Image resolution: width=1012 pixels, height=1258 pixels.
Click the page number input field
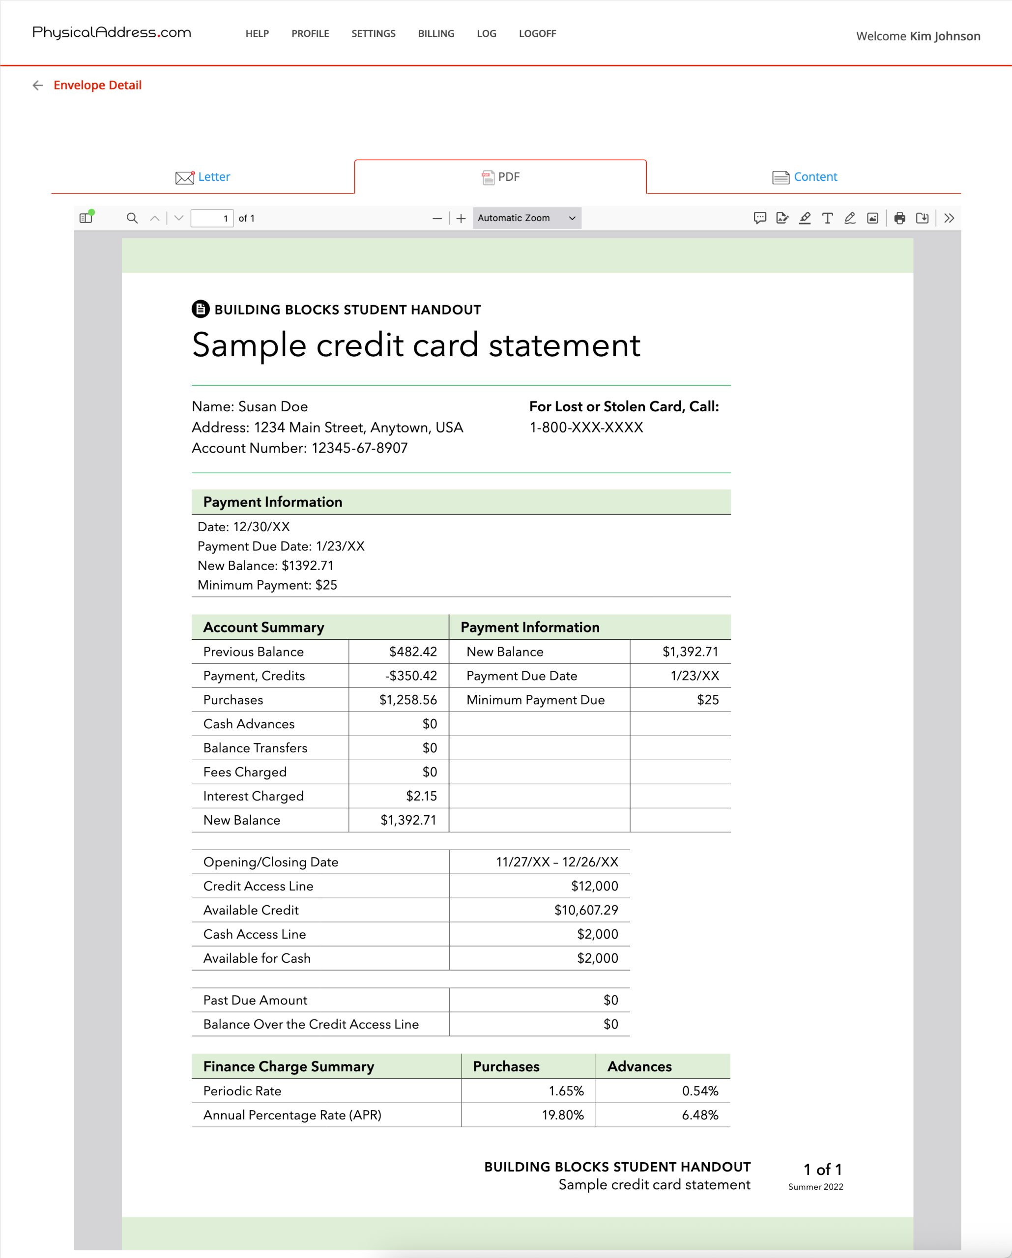click(x=212, y=218)
